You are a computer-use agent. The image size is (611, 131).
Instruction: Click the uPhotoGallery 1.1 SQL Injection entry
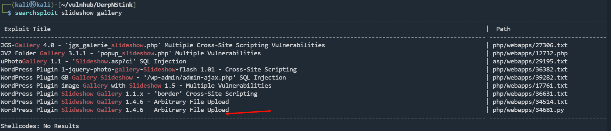click(x=93, y=61)
